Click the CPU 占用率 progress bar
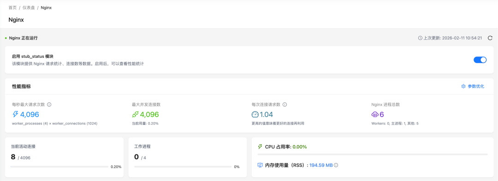The image size is (498, 181). [373, 154]
